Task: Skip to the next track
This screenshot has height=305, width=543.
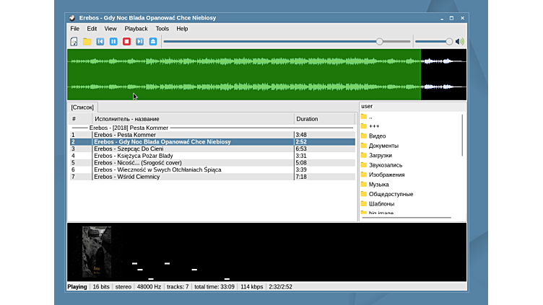Action: click(140, 42)
